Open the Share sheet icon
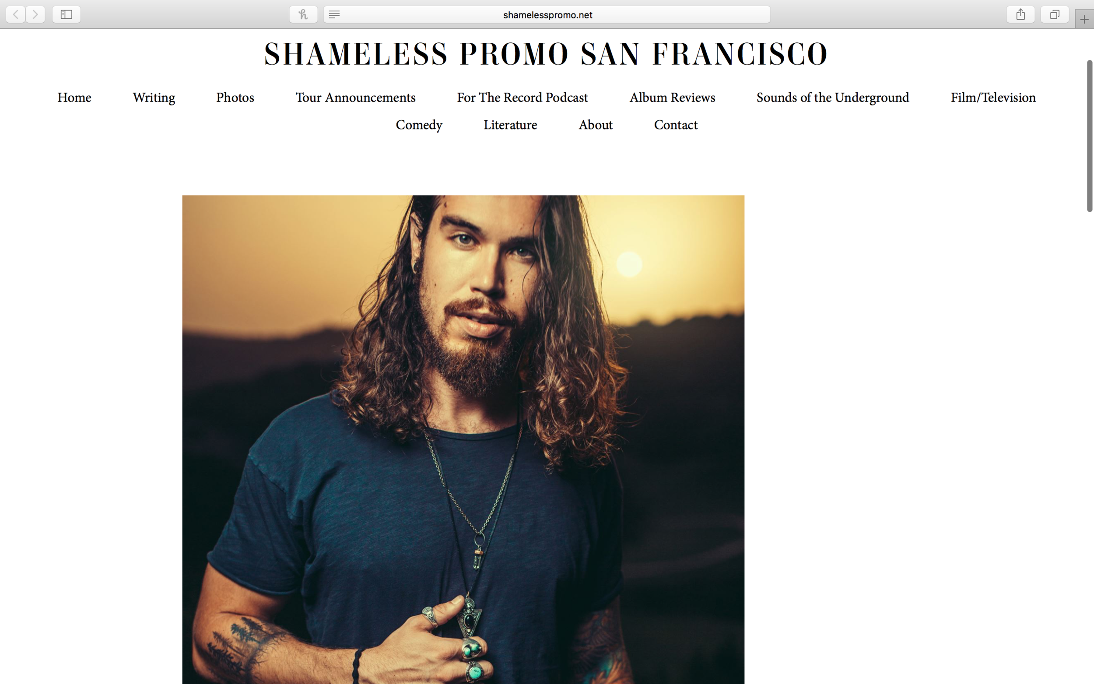1094x684 pixels. (1020, 14)
